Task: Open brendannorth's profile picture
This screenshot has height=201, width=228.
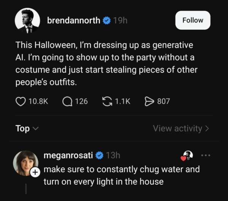Action: (x=27, y=21)
